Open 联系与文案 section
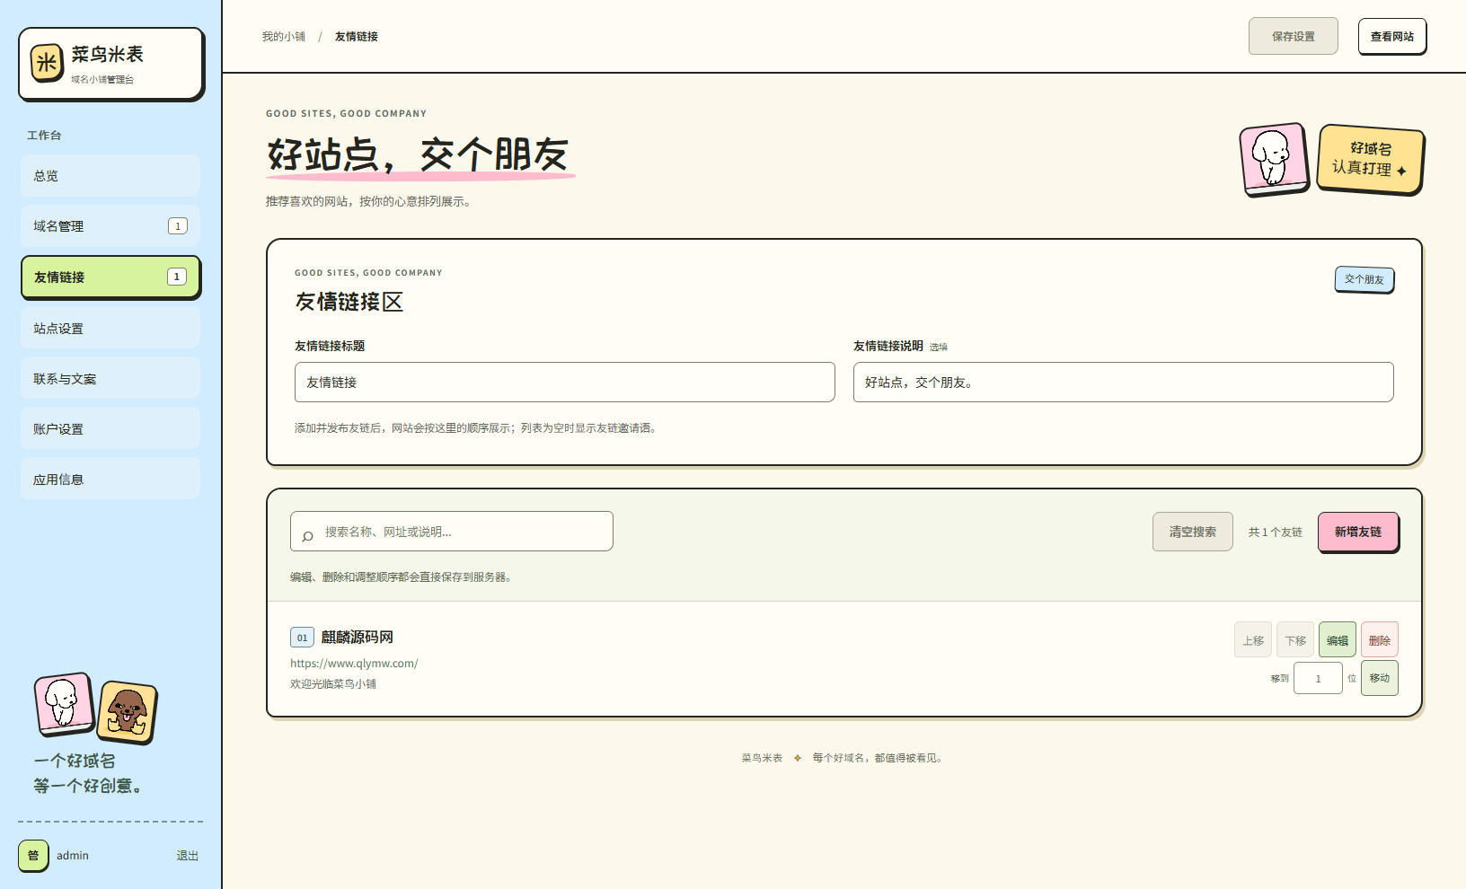The height and width of the screenshot is (889, 1466). click(x=110, y=379)
